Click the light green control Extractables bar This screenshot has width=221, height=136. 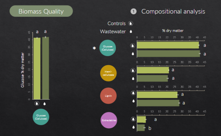click(x=141, y=119)
